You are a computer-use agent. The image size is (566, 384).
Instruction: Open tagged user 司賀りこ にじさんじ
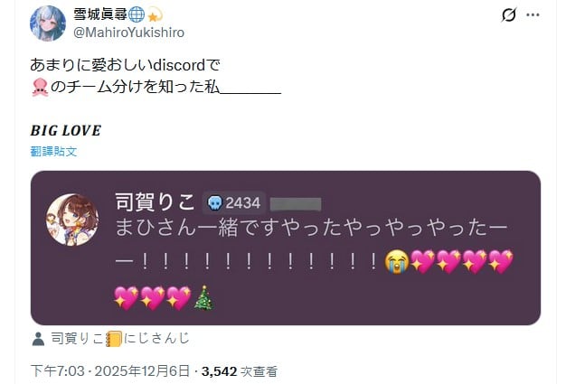120,339
